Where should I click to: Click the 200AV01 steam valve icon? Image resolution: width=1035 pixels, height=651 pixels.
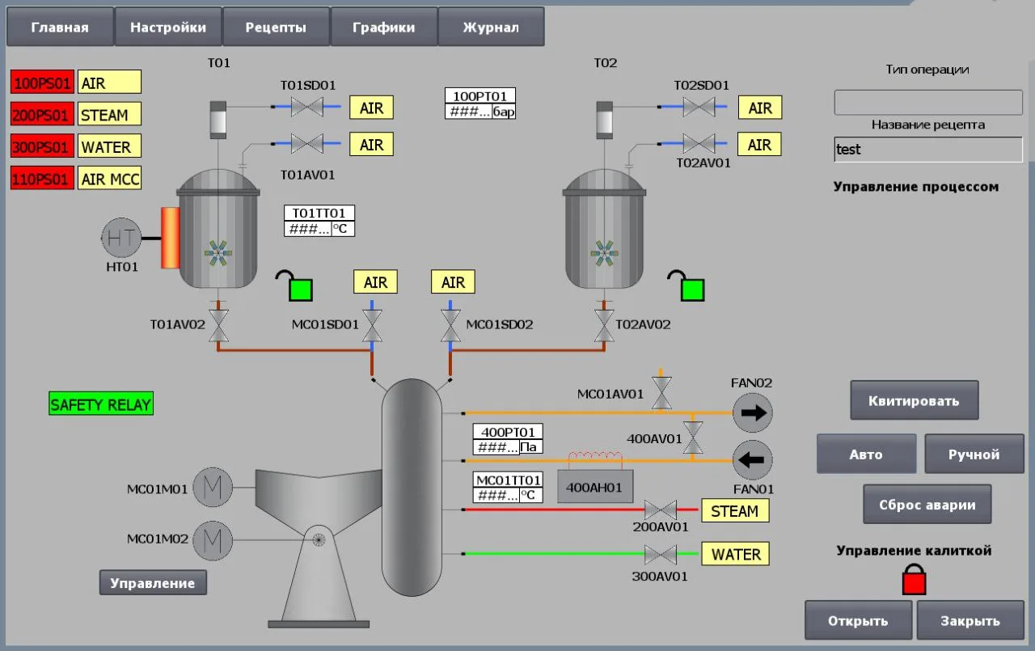coord(661,510)
